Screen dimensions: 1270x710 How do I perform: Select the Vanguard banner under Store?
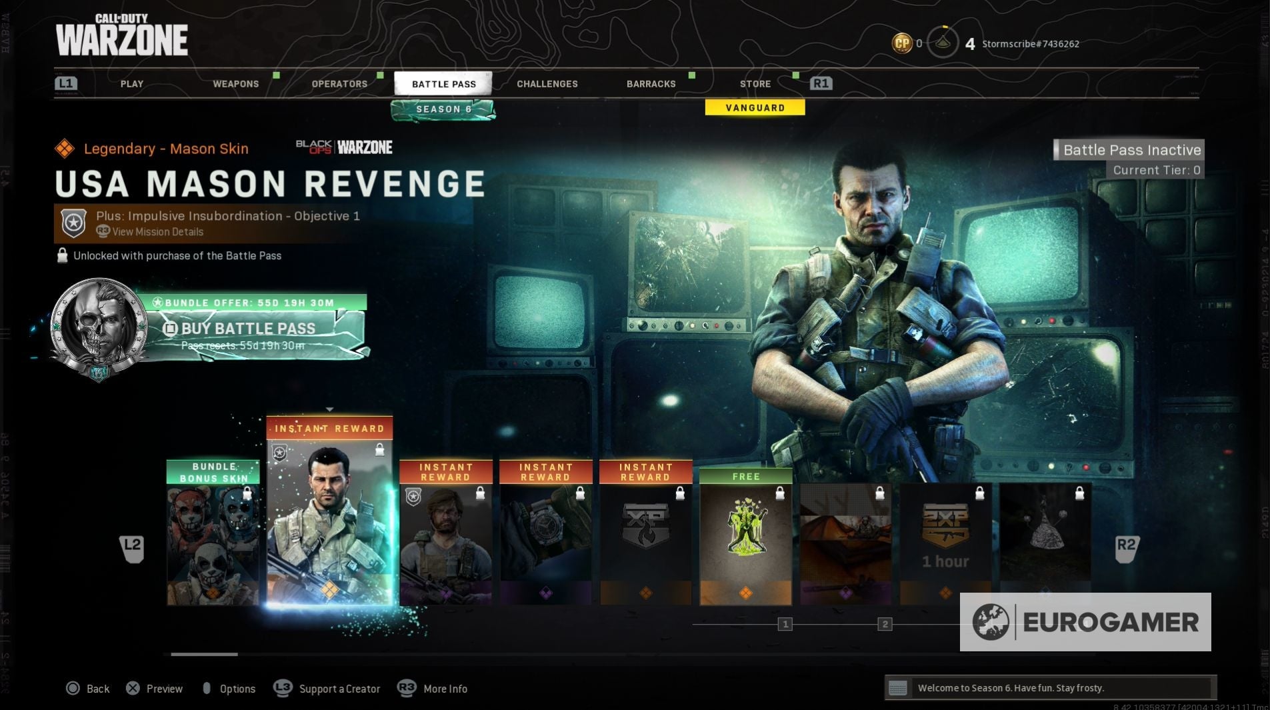point(755,107)
